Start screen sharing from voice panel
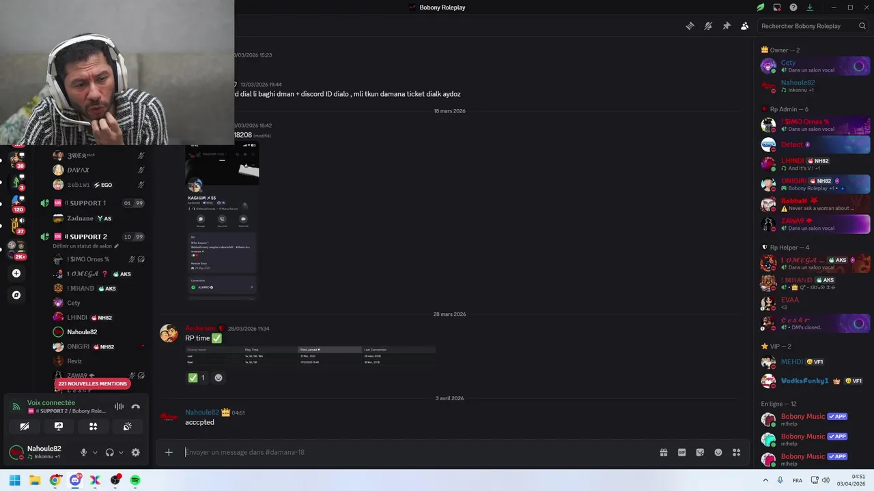The width and height of the screenshot is (874, 491). click(59, 426)
